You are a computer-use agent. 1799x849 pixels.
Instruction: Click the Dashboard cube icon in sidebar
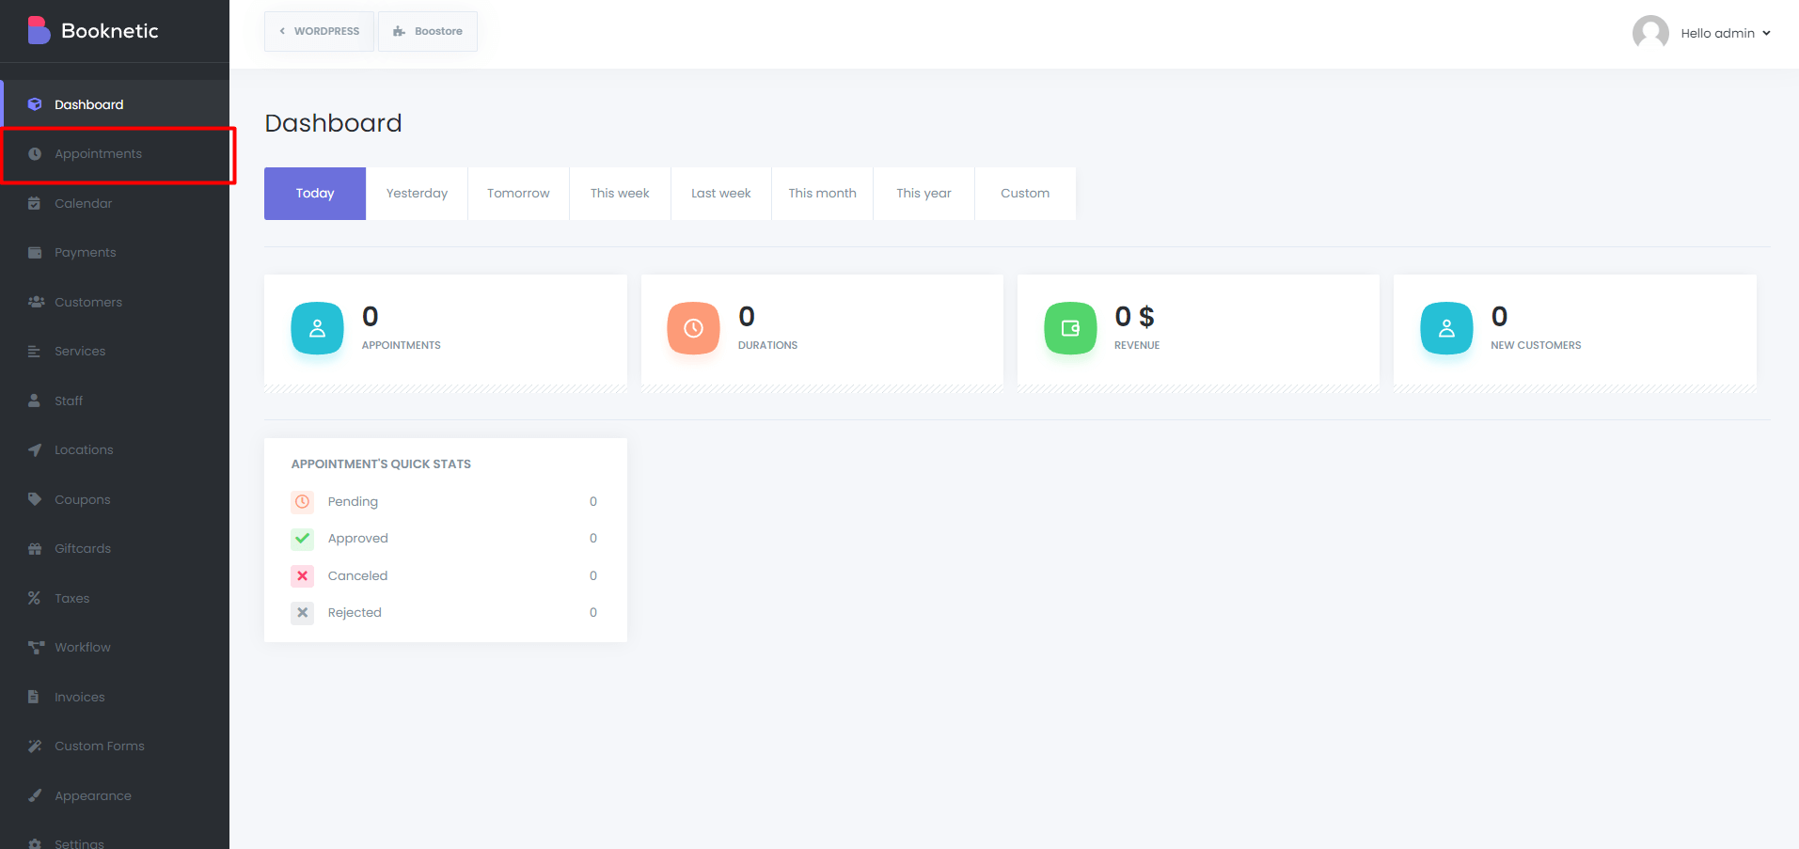pos(35,104)
